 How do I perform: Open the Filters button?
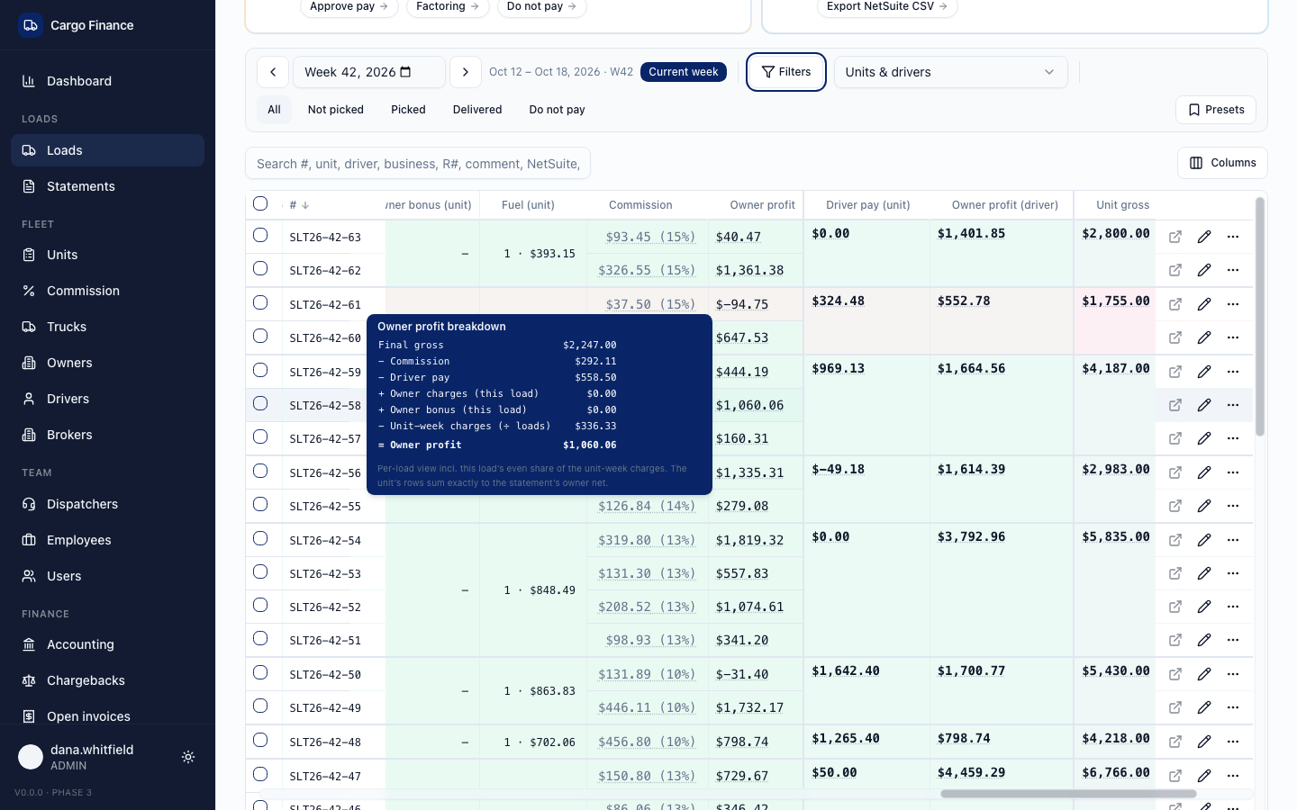coord(786,72)
